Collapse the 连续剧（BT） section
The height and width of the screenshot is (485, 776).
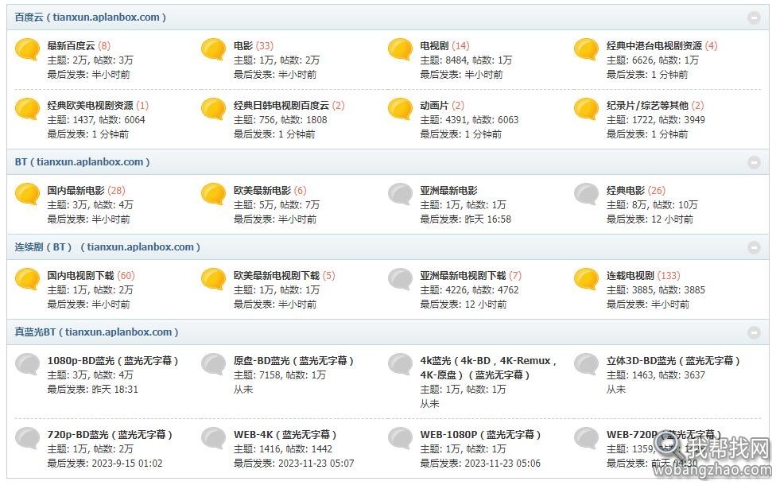pyautogui.click(x=754, y=247)
